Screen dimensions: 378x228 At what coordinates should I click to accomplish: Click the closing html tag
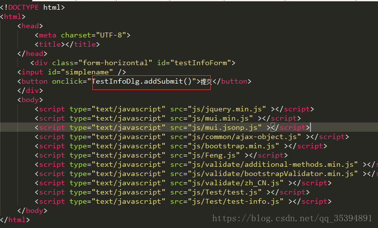click(15, 220)
